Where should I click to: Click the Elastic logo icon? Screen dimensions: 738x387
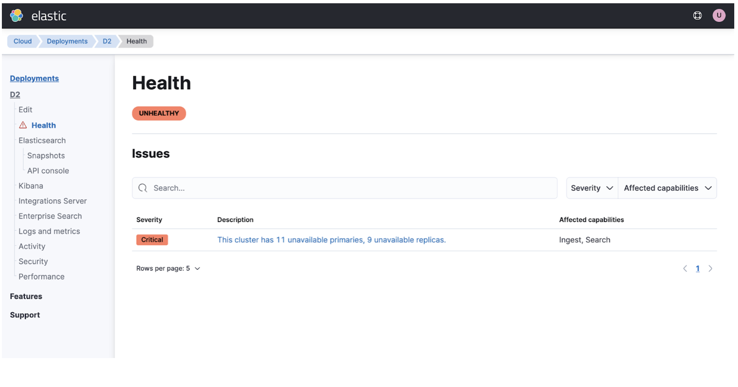click(x=17, y=16)
